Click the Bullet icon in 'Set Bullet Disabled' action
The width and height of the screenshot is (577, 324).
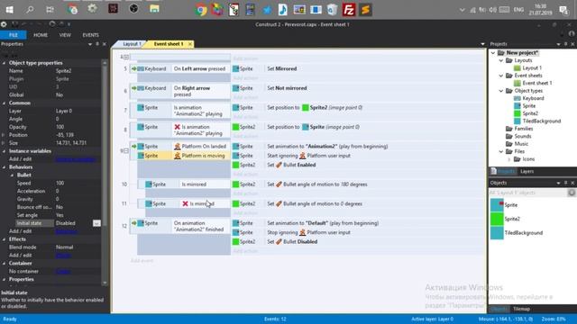(279, 242)
